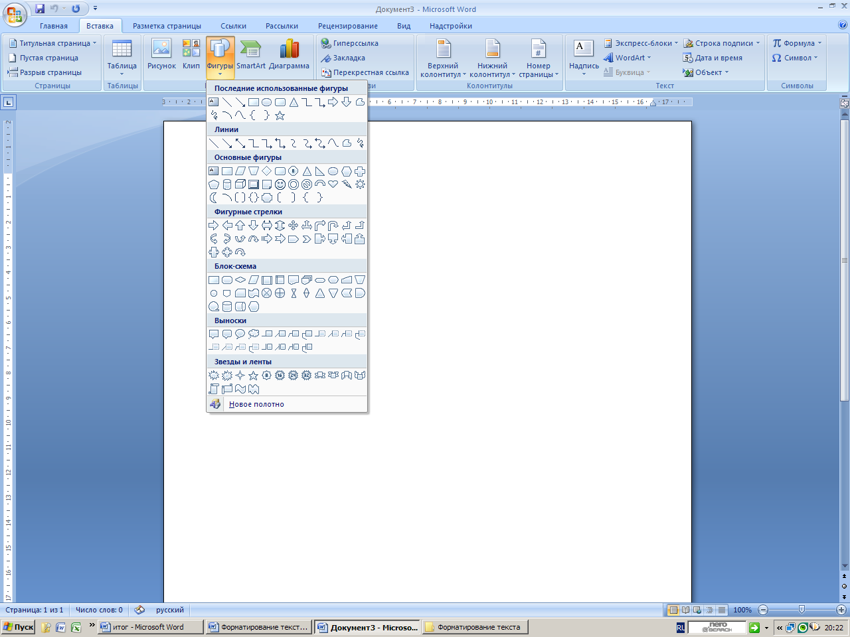The width and height of the screenshot is (850, 637).
Task: Open the Номер страницы dropdown
Action: click(x=539, y=58)
